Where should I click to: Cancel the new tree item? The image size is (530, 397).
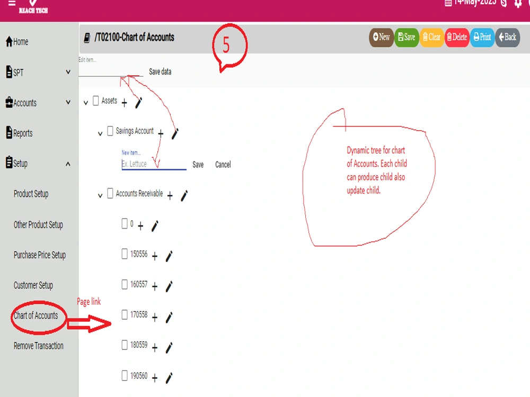coord(223,165)
